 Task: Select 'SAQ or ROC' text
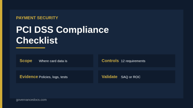pos(130,77)
